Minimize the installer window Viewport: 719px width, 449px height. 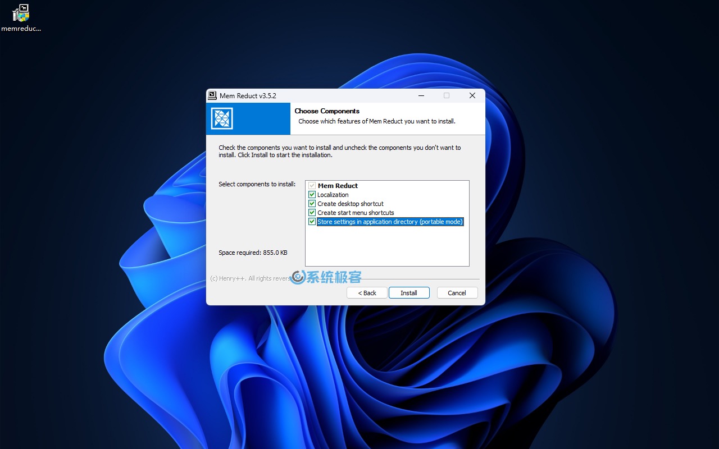pos(421,95)
